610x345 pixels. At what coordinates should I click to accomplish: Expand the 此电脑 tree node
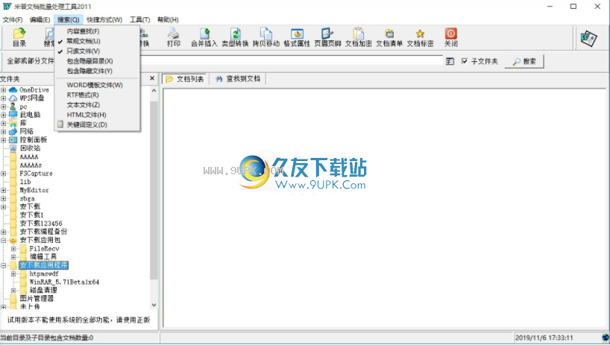(4, 115)
